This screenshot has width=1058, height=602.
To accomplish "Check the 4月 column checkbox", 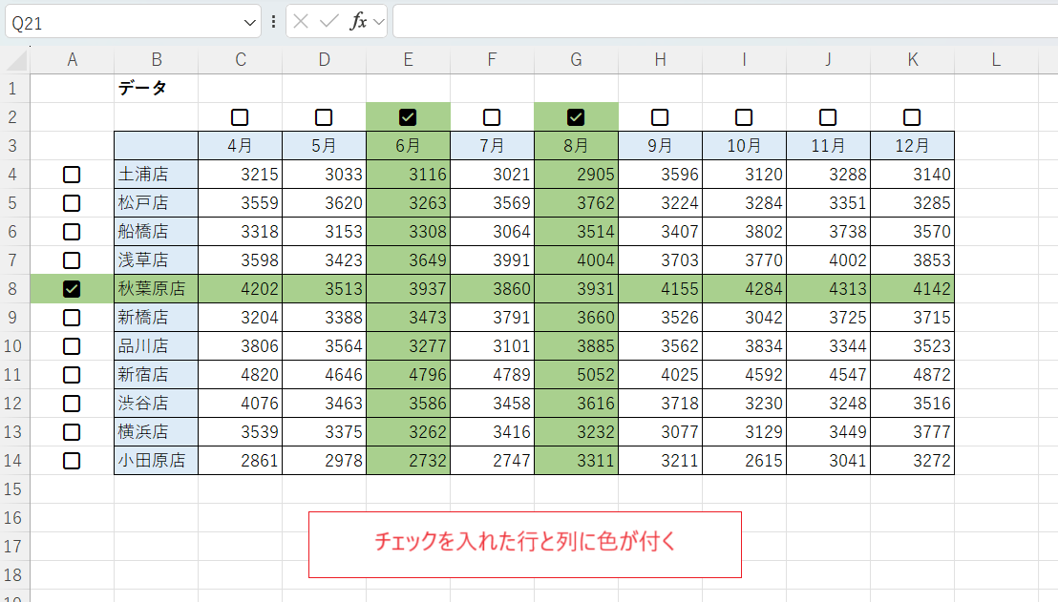I will click(x=240, y=117).
